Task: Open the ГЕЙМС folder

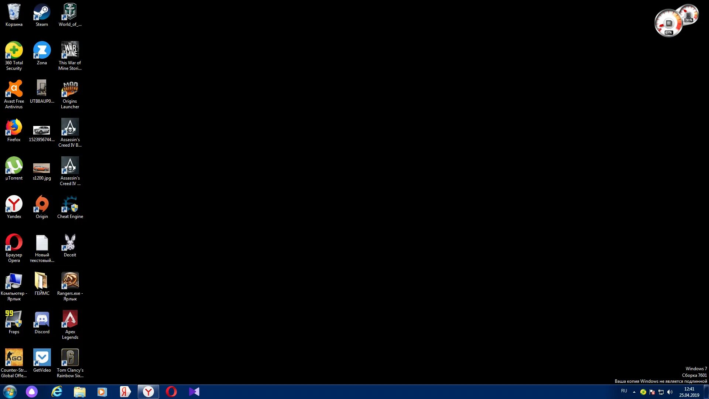Action: 42,282
